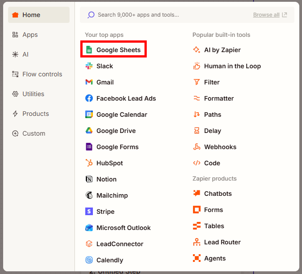Screen dimensions: 302x274
Task: Select the Filter funnel icon
Action: 197,82
